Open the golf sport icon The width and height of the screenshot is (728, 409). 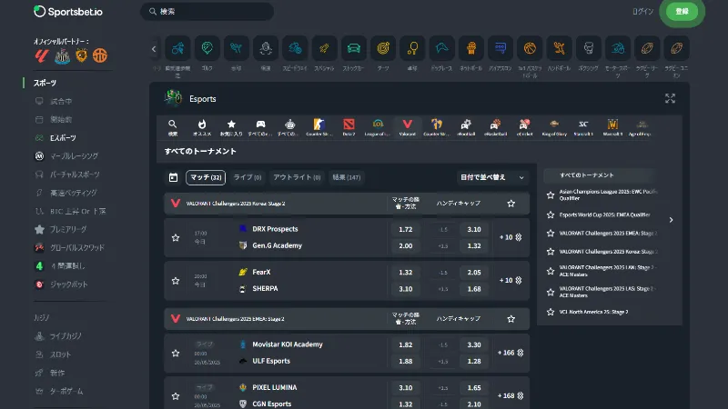[207, 48]
